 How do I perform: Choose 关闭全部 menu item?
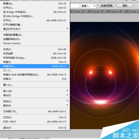click(35, 54)
